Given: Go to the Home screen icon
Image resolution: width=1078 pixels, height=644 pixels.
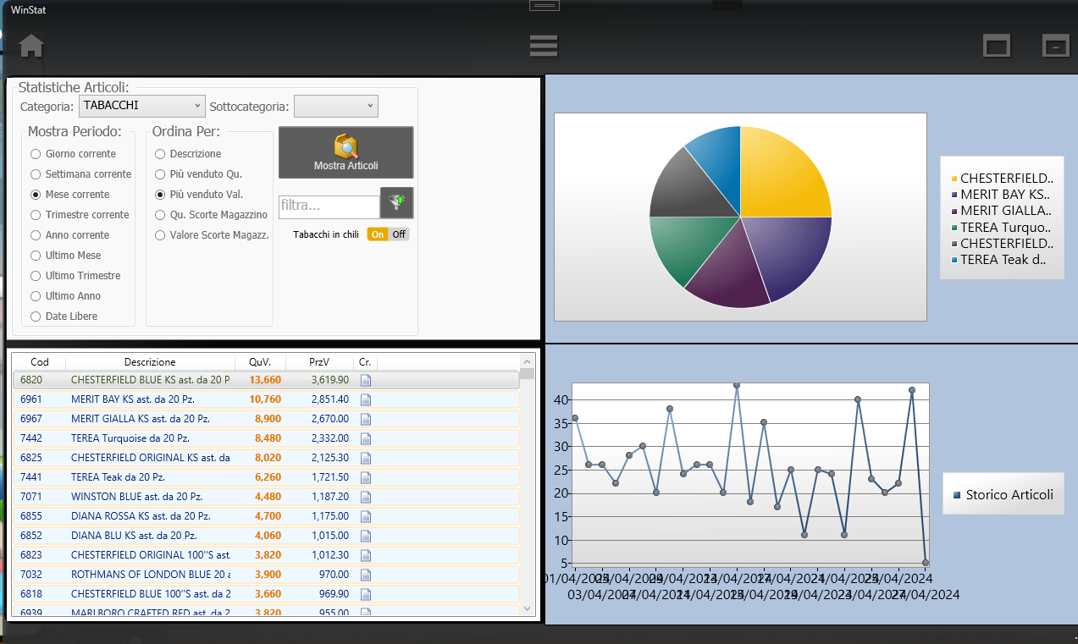Looking at the screenshot, I should click(x=31, y=46).
